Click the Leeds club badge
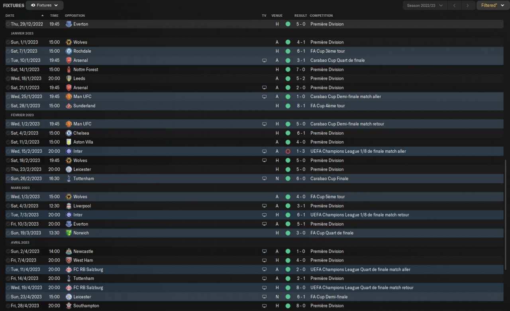Screen dimensions: 510x311 (69, 79)
